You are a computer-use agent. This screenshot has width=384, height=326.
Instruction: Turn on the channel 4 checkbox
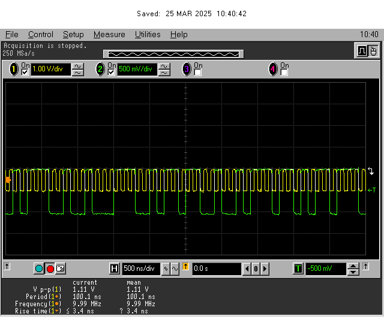[284, 73]
